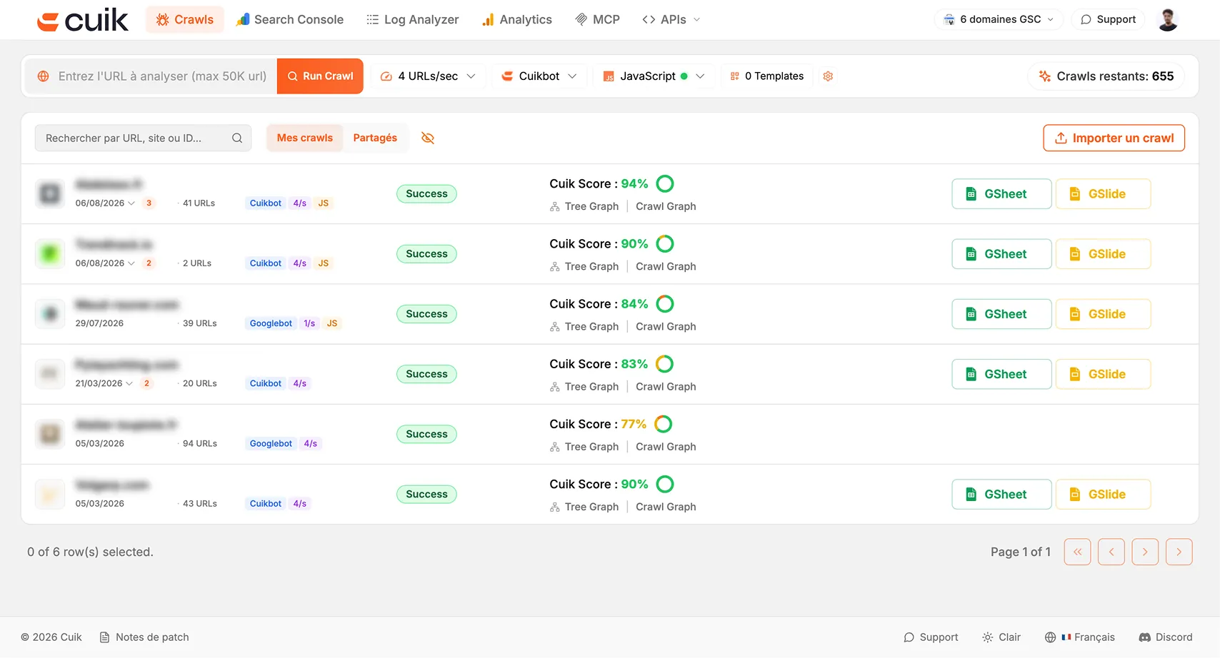Image resolution: width=1220 pixels, height=658 pixels.
Task: Go to previous page chevron button
Action: [x=1111, y=552]
